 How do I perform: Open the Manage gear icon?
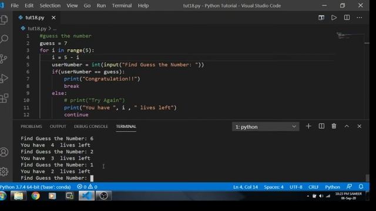(4, 172)
